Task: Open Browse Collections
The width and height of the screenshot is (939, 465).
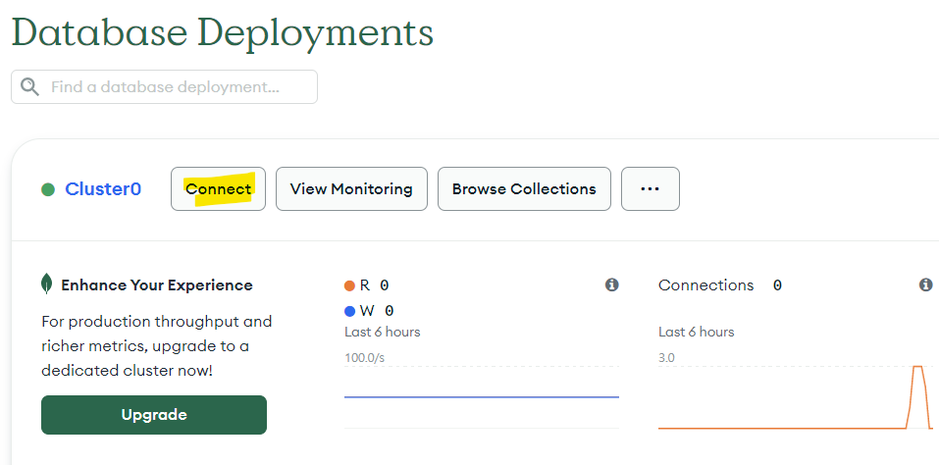Action: [524, 189]
